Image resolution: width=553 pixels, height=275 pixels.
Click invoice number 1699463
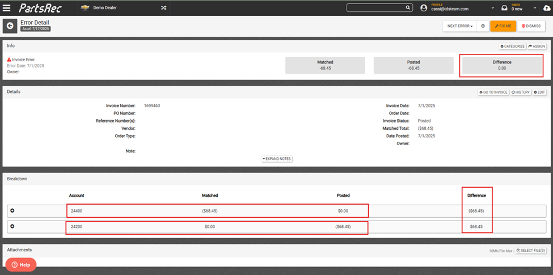point(152,105)
